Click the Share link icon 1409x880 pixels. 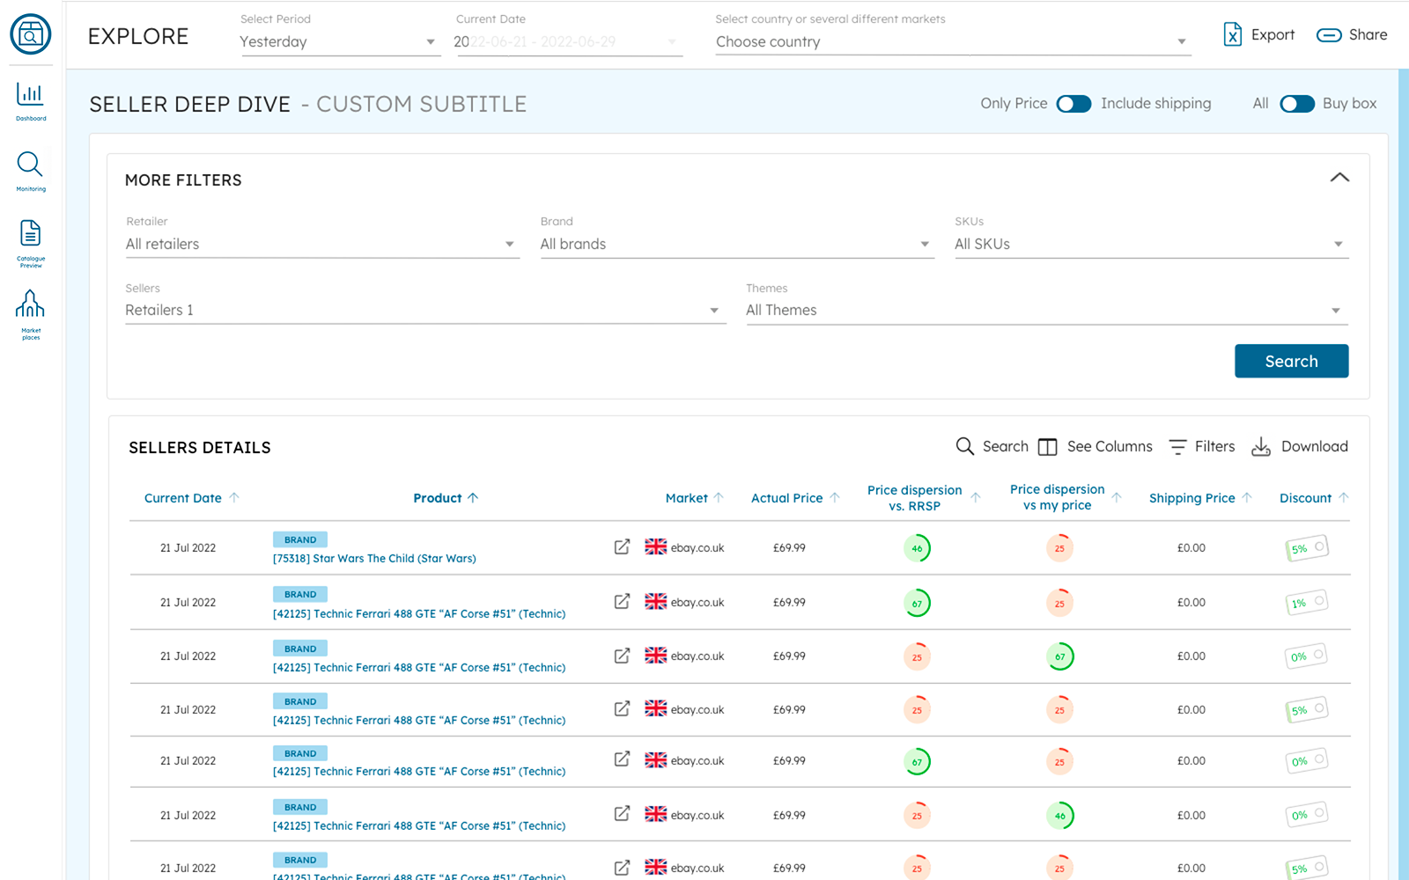[x=1328, y=35]
